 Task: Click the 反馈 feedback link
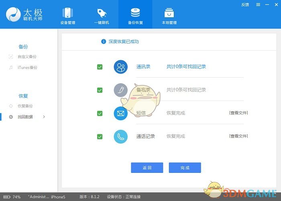click(x=245, y=5)
